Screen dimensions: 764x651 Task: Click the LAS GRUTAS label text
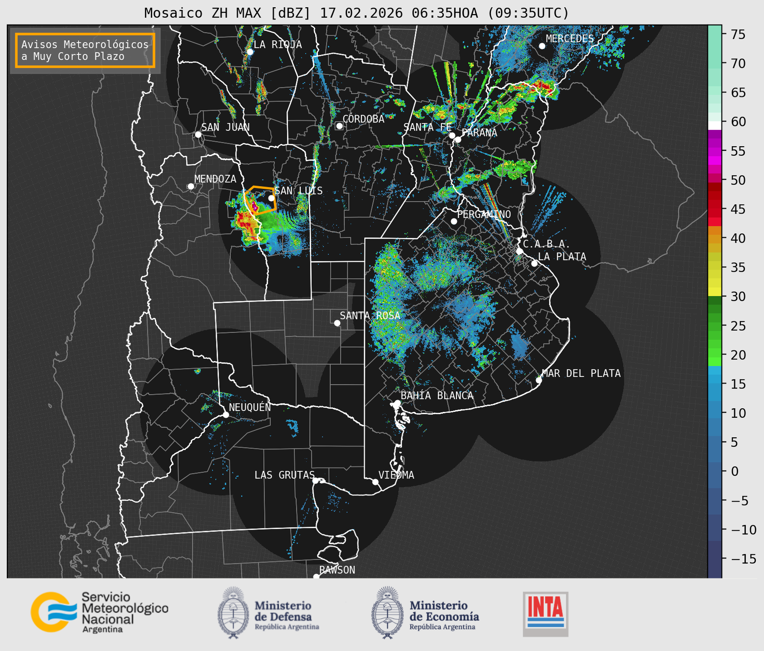coord(284,475)
